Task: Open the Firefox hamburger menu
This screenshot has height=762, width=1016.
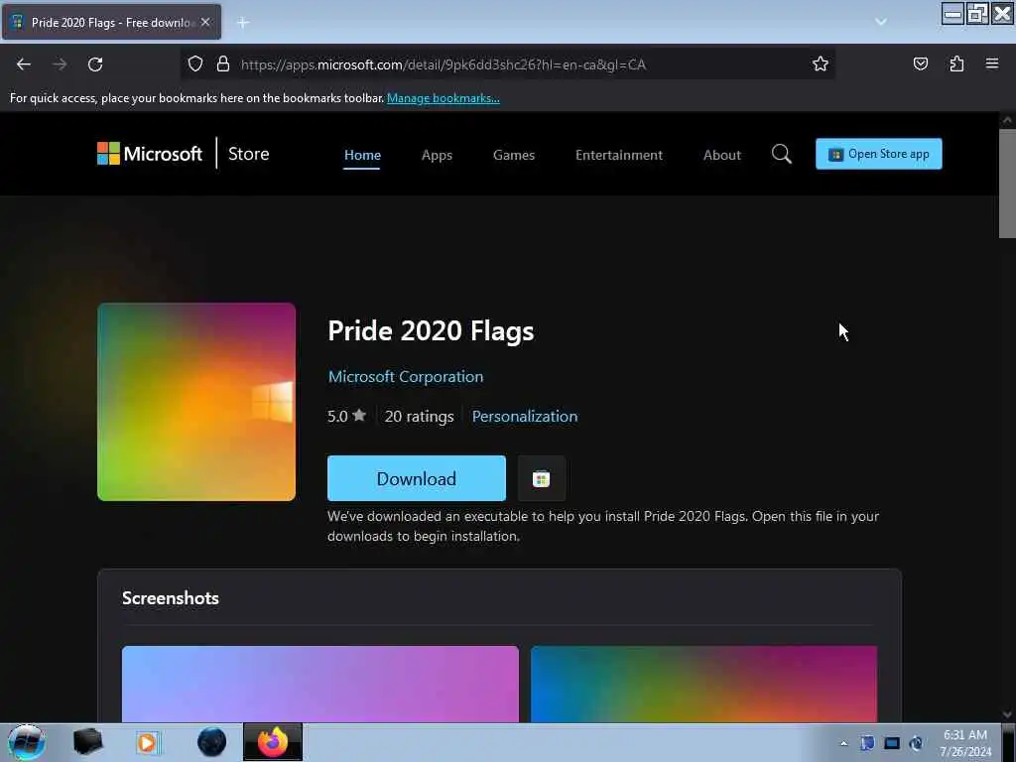Action: [x=992, y=63]
